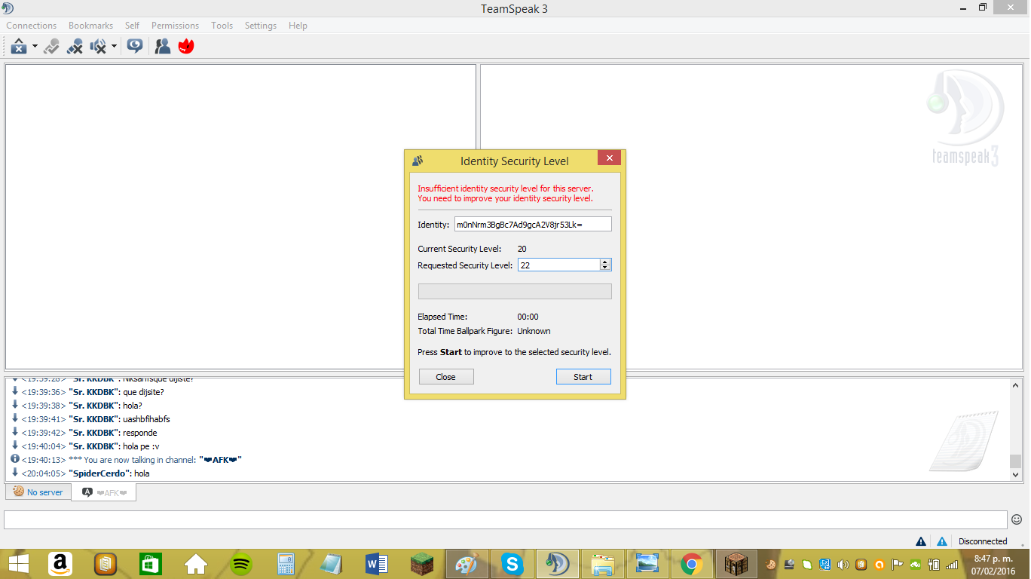Open the emoticon smiley picker

tap(1017, 519)
